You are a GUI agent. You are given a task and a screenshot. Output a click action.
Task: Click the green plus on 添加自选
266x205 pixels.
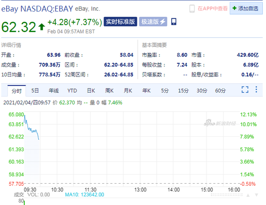point(234,8)
